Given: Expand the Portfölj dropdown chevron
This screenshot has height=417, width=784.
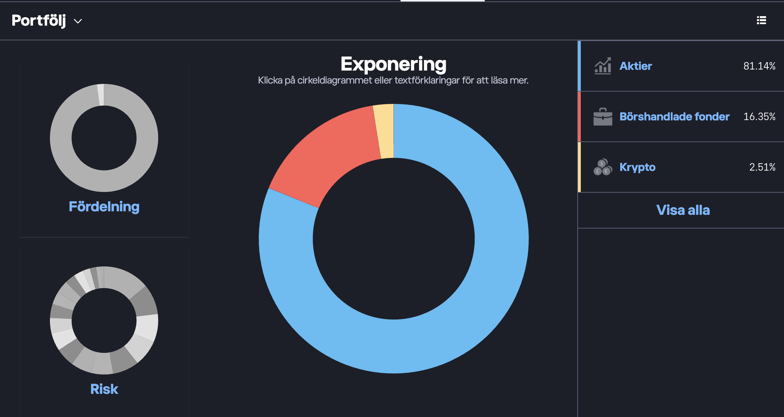Looking at the screenshot, I should point(78,21).
